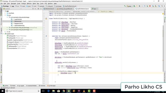This screenshot has width=166, height=93.
Task: Click the Make Project hammer icon
Action: tap(125, 6)
